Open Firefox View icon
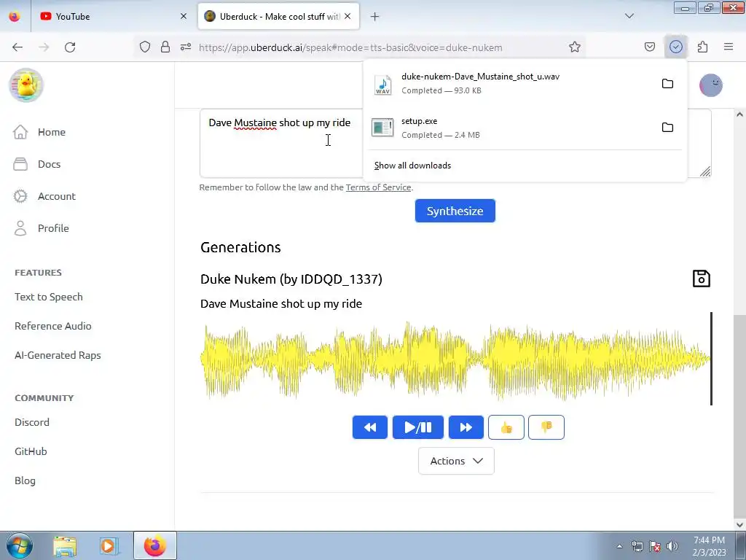The height and width of the screenshot is (560, 746). coord(15,16)
